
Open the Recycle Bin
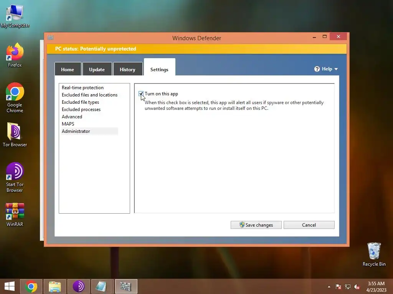374,254
